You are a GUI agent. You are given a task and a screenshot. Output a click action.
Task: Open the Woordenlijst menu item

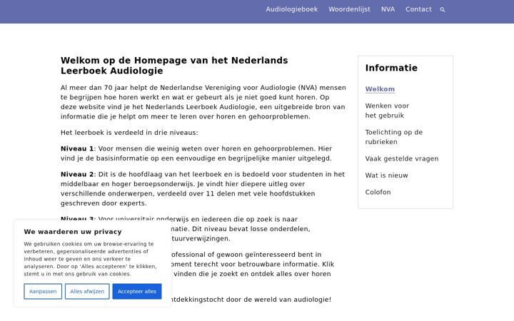[x=349, y=9]
